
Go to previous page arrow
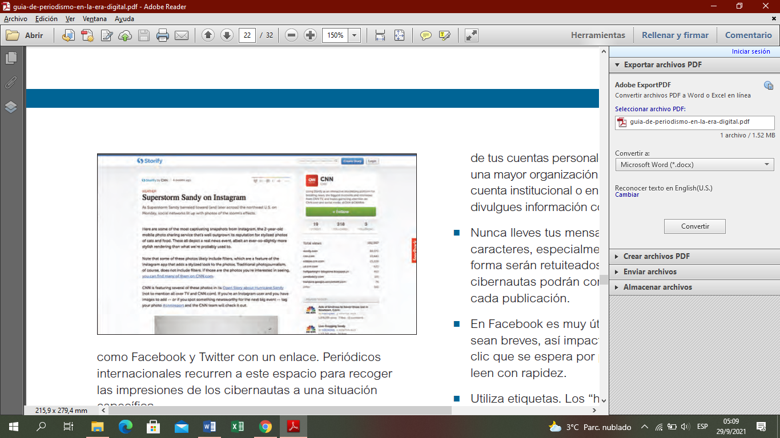208,35
